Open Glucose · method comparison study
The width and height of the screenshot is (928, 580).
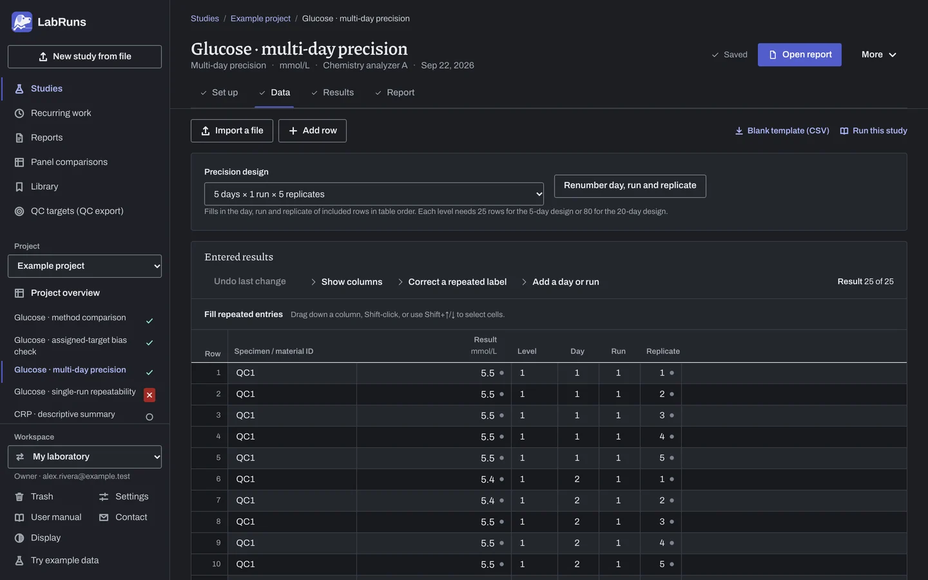point(70,318)
